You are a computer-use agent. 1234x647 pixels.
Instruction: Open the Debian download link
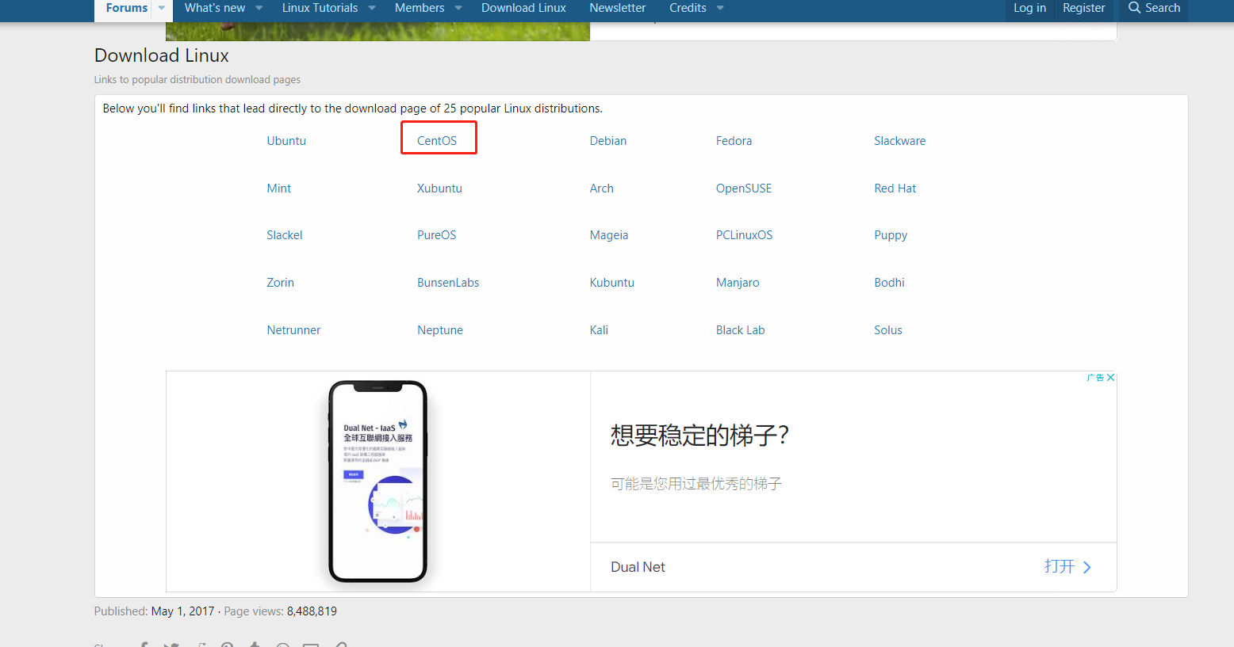pyautogui.click(x=608, y=141)
